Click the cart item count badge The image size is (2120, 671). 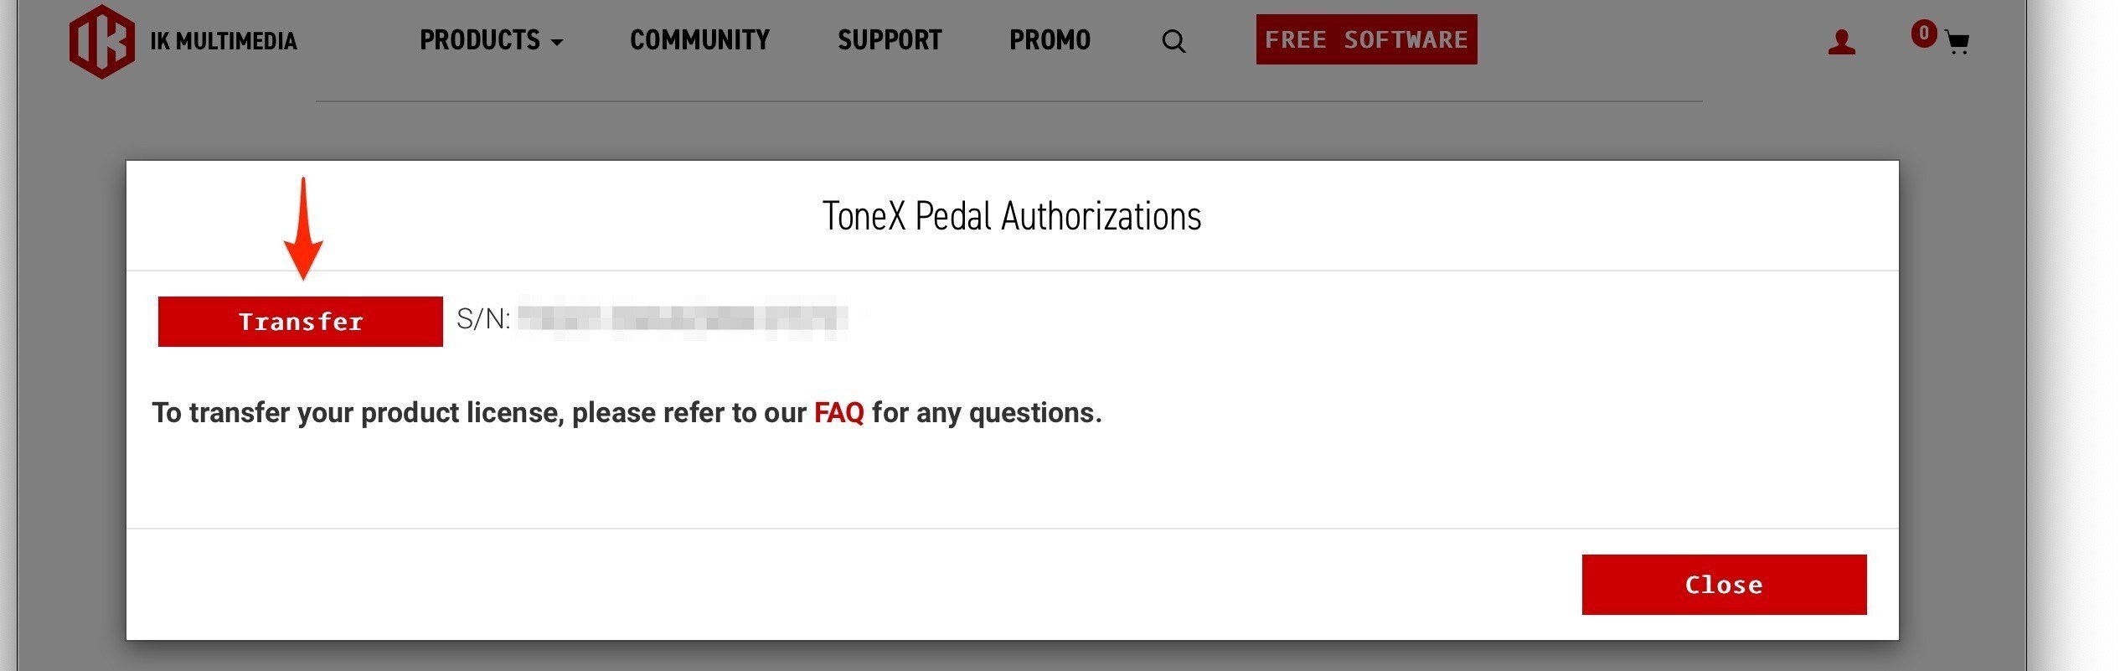click(x=1923, y=34)
